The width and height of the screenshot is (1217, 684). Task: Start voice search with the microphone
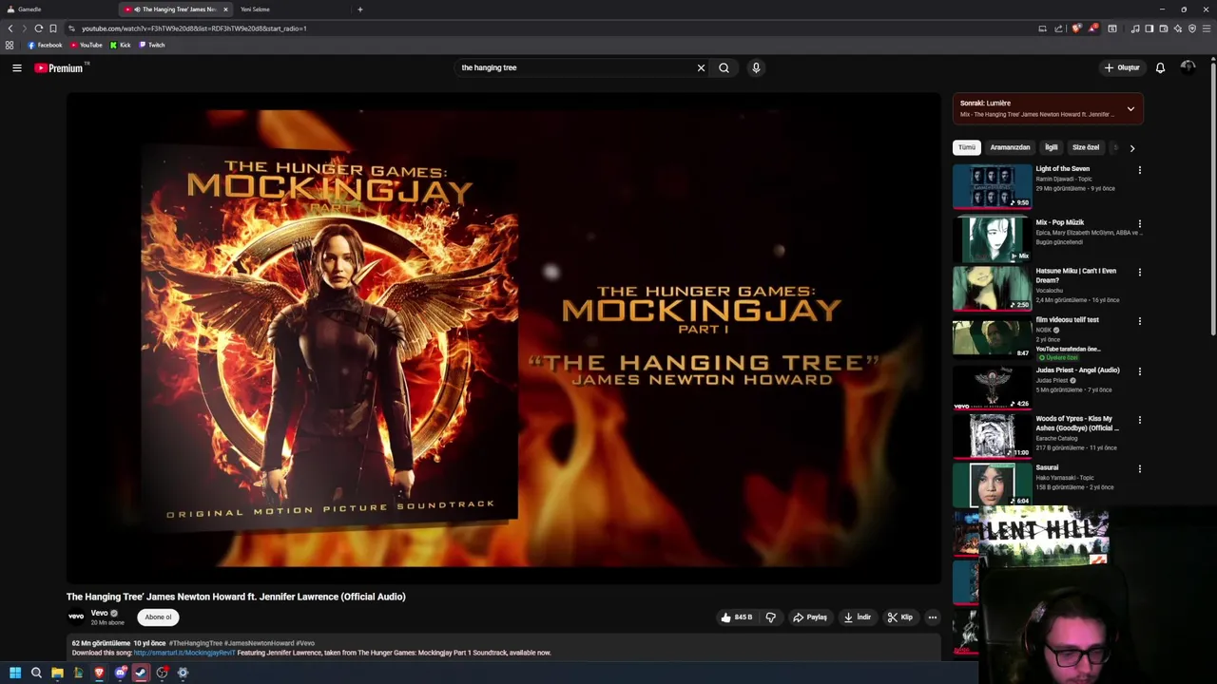pyautogui.click(x=756, y=67)
